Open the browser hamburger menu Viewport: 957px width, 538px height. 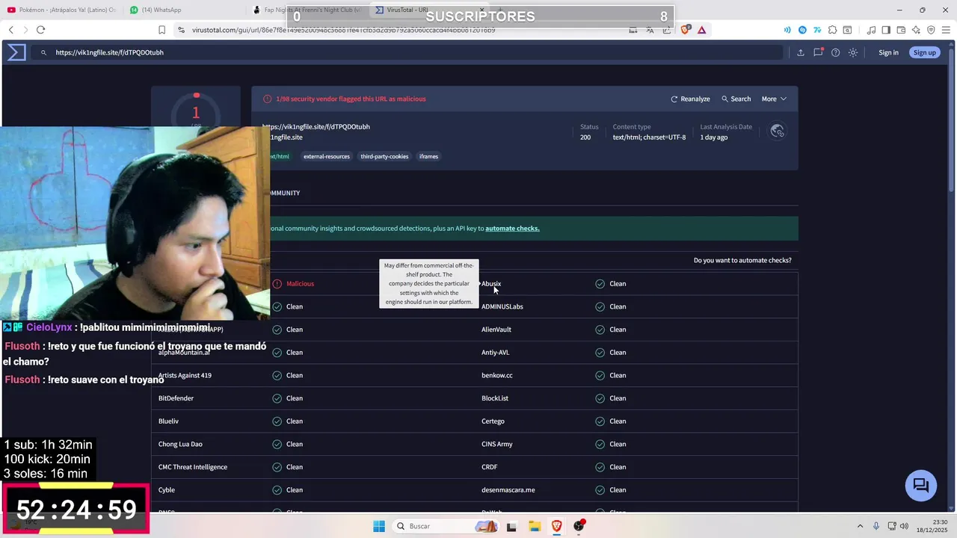[946, 30]
